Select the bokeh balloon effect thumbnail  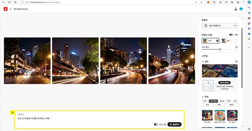click(x=207, y=115)
